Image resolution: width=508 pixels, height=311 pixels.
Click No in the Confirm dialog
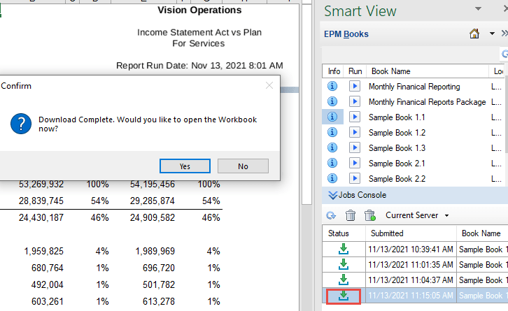coord(243,166)
